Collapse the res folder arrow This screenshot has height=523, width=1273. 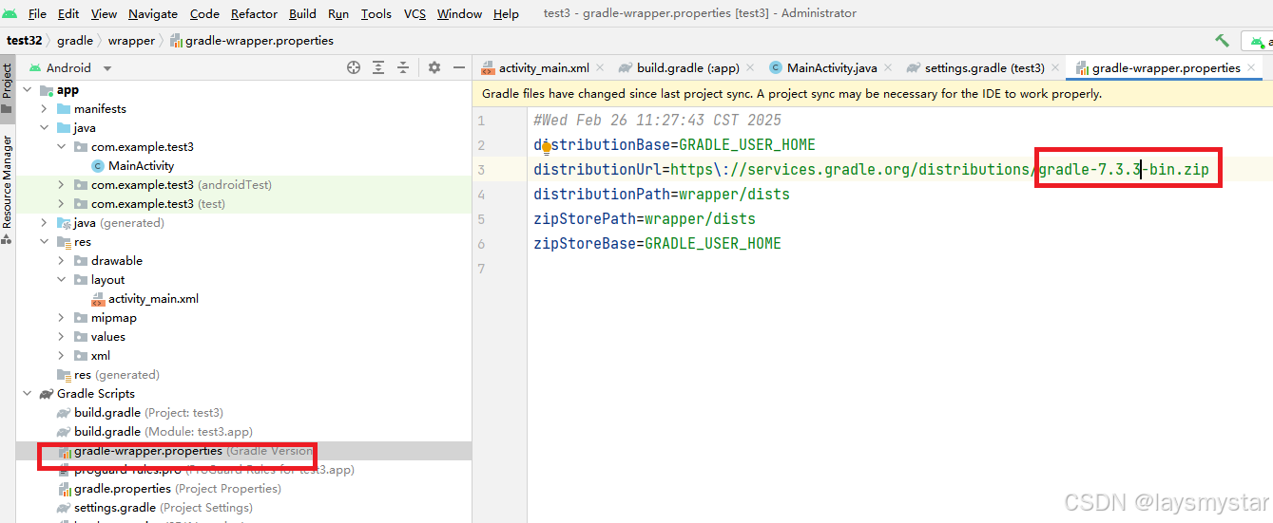coord(44,242)
